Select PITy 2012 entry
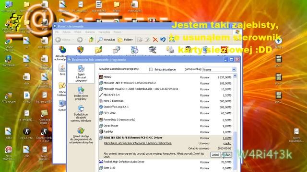Screen dimensions: 307x172 click(x=166, y=113)
